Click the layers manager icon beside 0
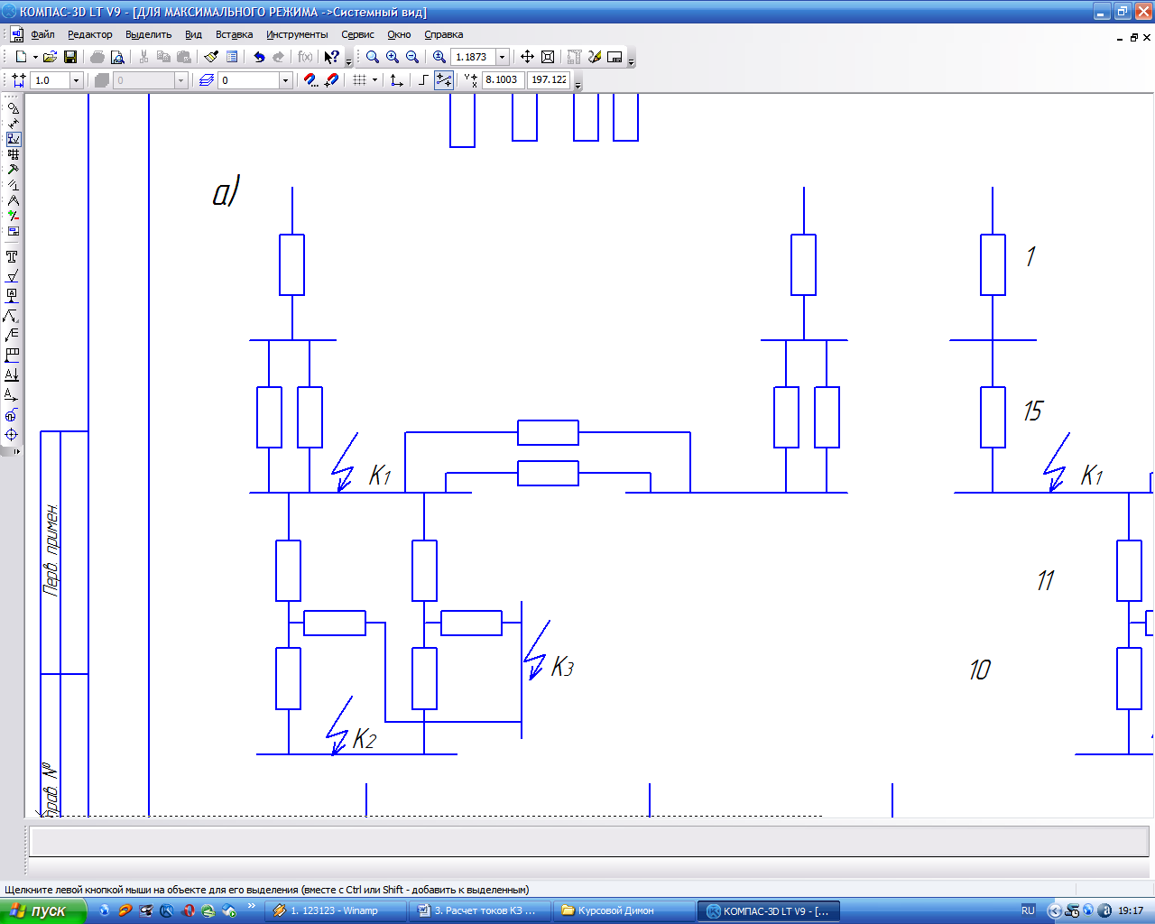The image size is (1155, 924). click(207, 80)
